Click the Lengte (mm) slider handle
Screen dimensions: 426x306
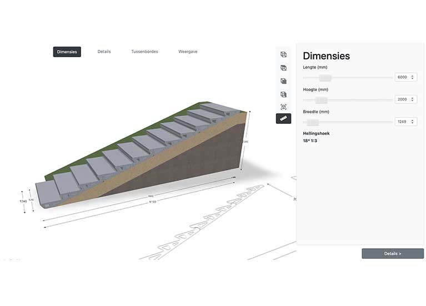[x=325, y=78]
